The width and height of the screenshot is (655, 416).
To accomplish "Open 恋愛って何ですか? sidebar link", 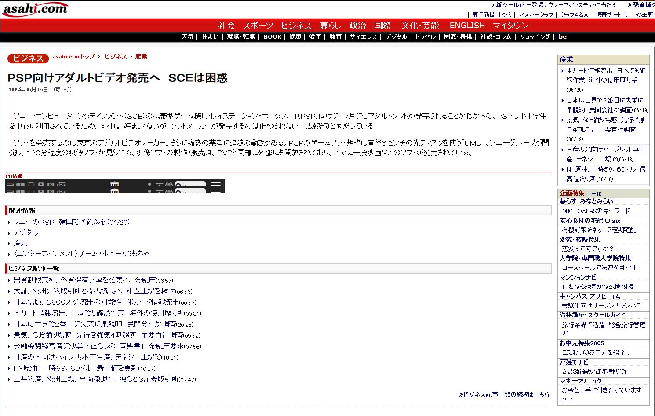I will point(588,249).
